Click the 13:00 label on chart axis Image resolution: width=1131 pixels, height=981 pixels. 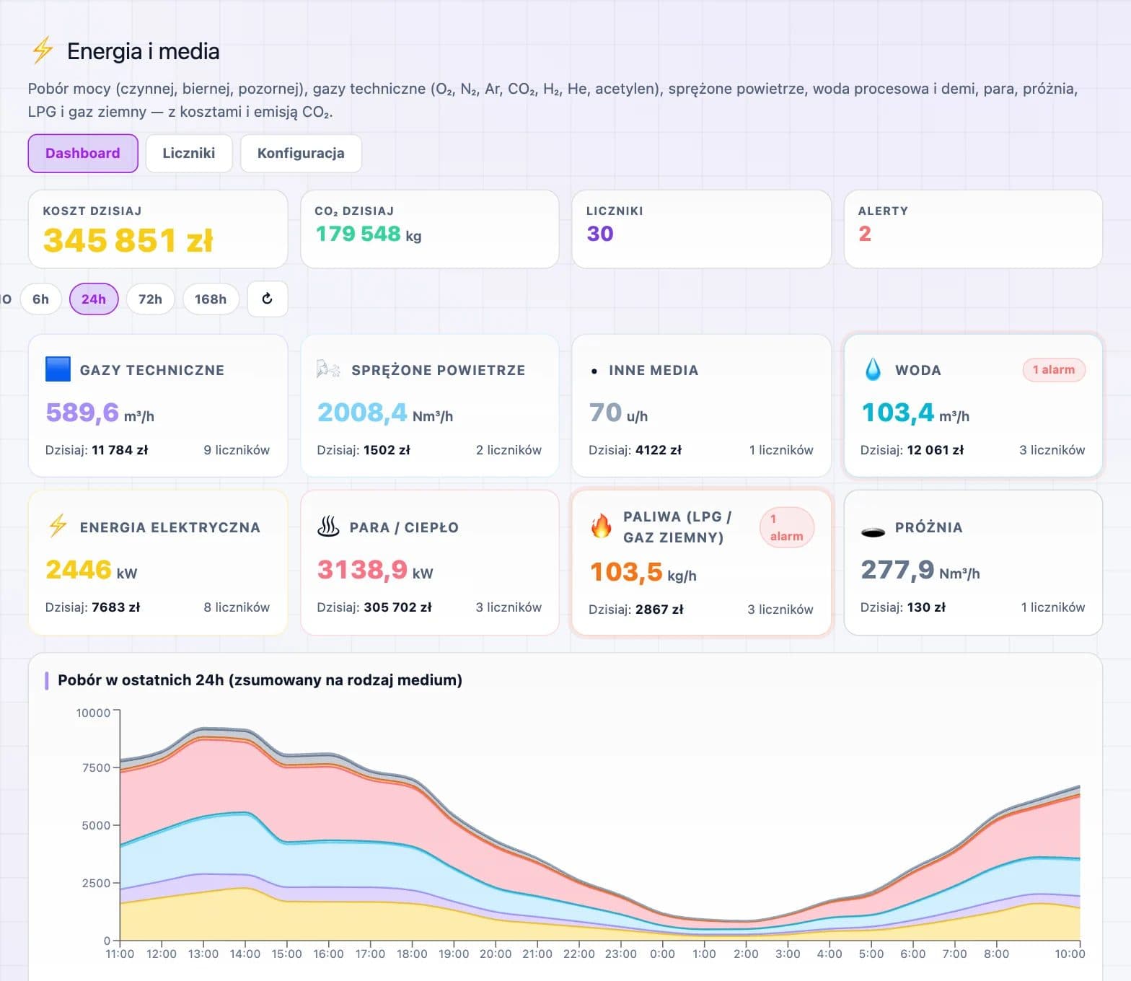click(203, 954)
